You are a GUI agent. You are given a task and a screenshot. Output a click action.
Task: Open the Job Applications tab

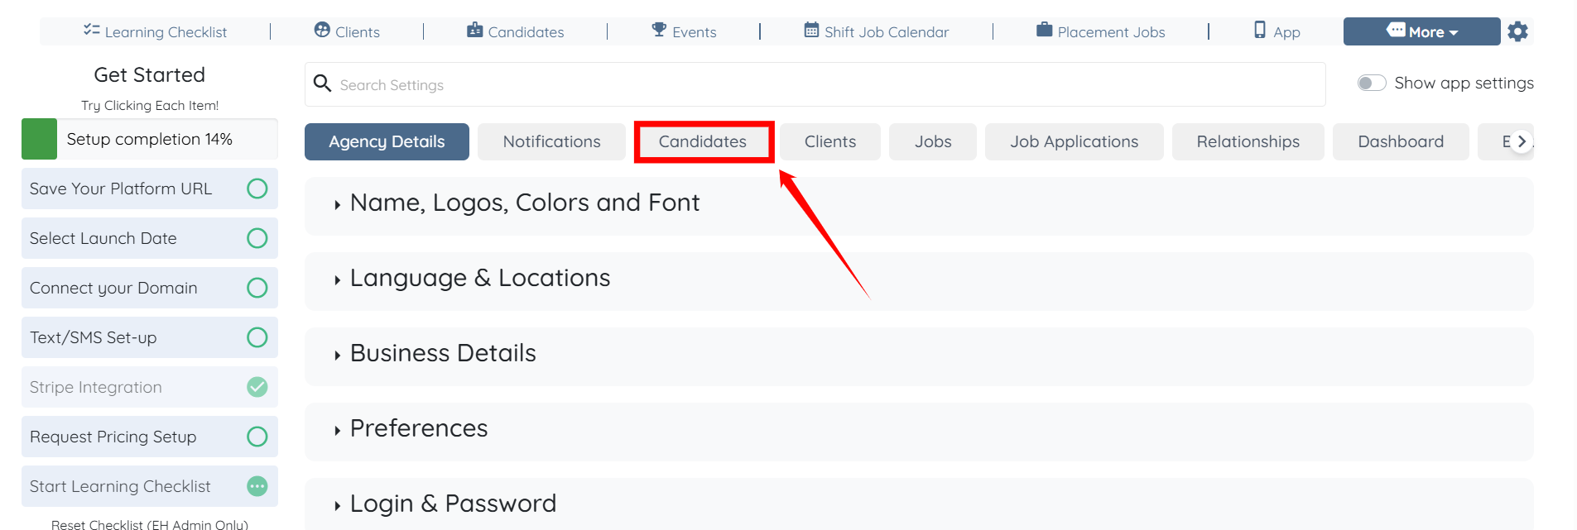tap(1074, 141)
